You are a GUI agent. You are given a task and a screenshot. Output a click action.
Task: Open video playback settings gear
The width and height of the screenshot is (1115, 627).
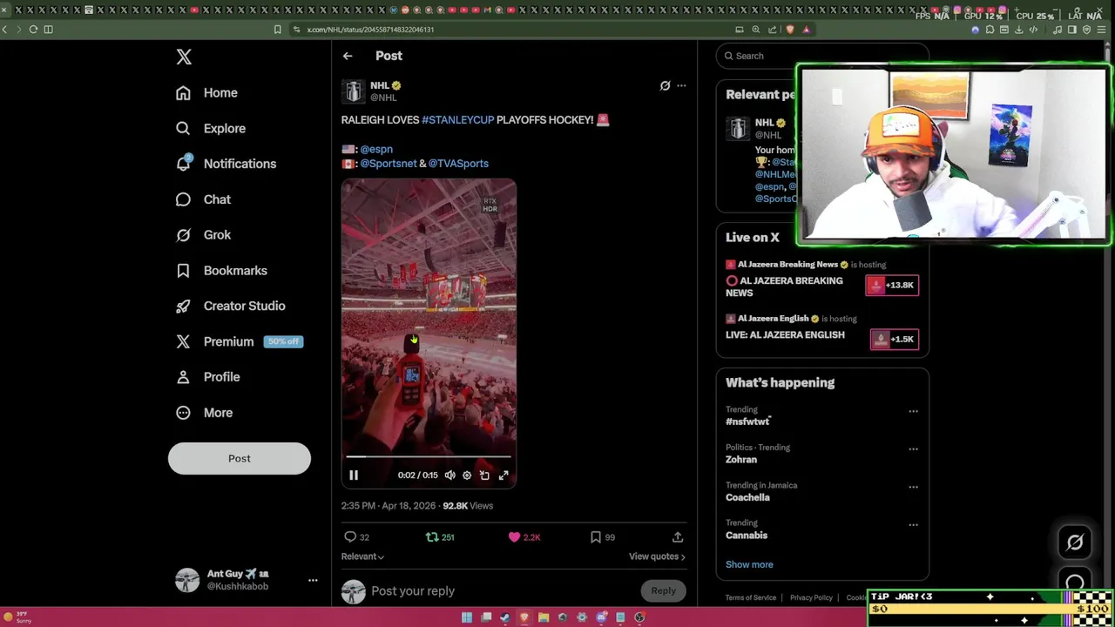coord(467,475)
